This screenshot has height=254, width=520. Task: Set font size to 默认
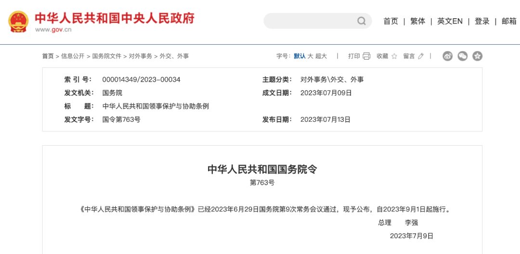299,56
